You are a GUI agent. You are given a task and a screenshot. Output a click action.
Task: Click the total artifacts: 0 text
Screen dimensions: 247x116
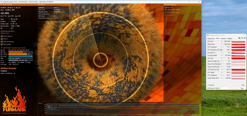click(8, 73)
